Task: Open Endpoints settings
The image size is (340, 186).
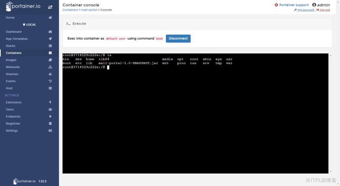Action: pos(13,116)
